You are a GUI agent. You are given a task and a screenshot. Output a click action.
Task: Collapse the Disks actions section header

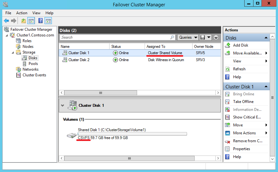[x=266, y=38]
